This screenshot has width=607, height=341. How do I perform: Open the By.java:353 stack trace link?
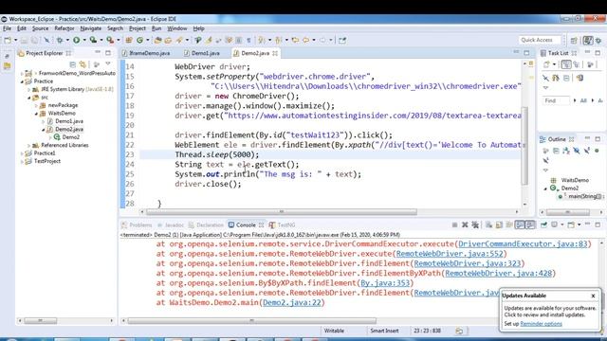(x=385, y=283)
